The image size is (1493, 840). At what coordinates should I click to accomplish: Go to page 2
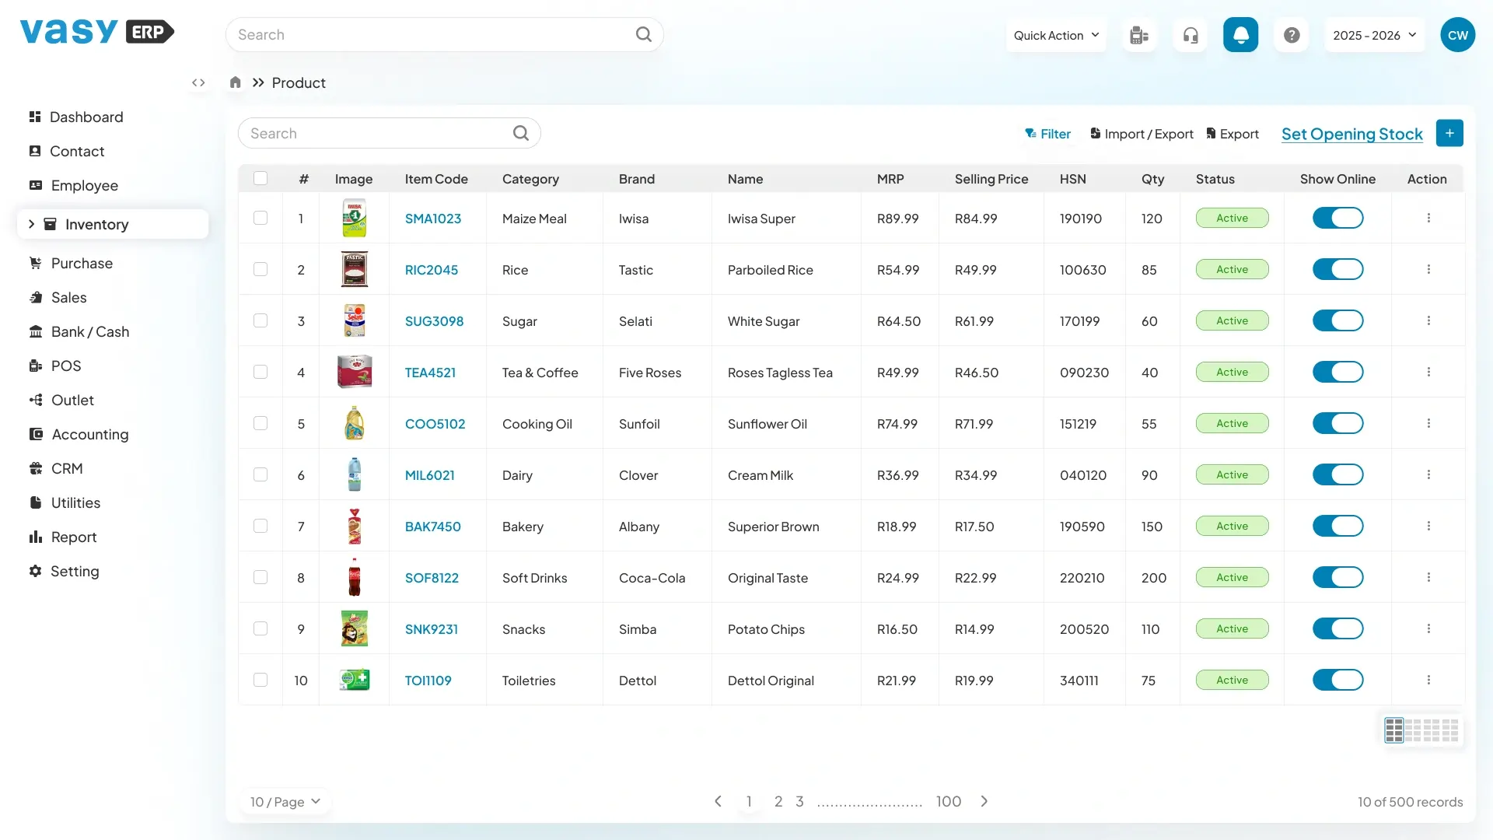coord(778,801)
